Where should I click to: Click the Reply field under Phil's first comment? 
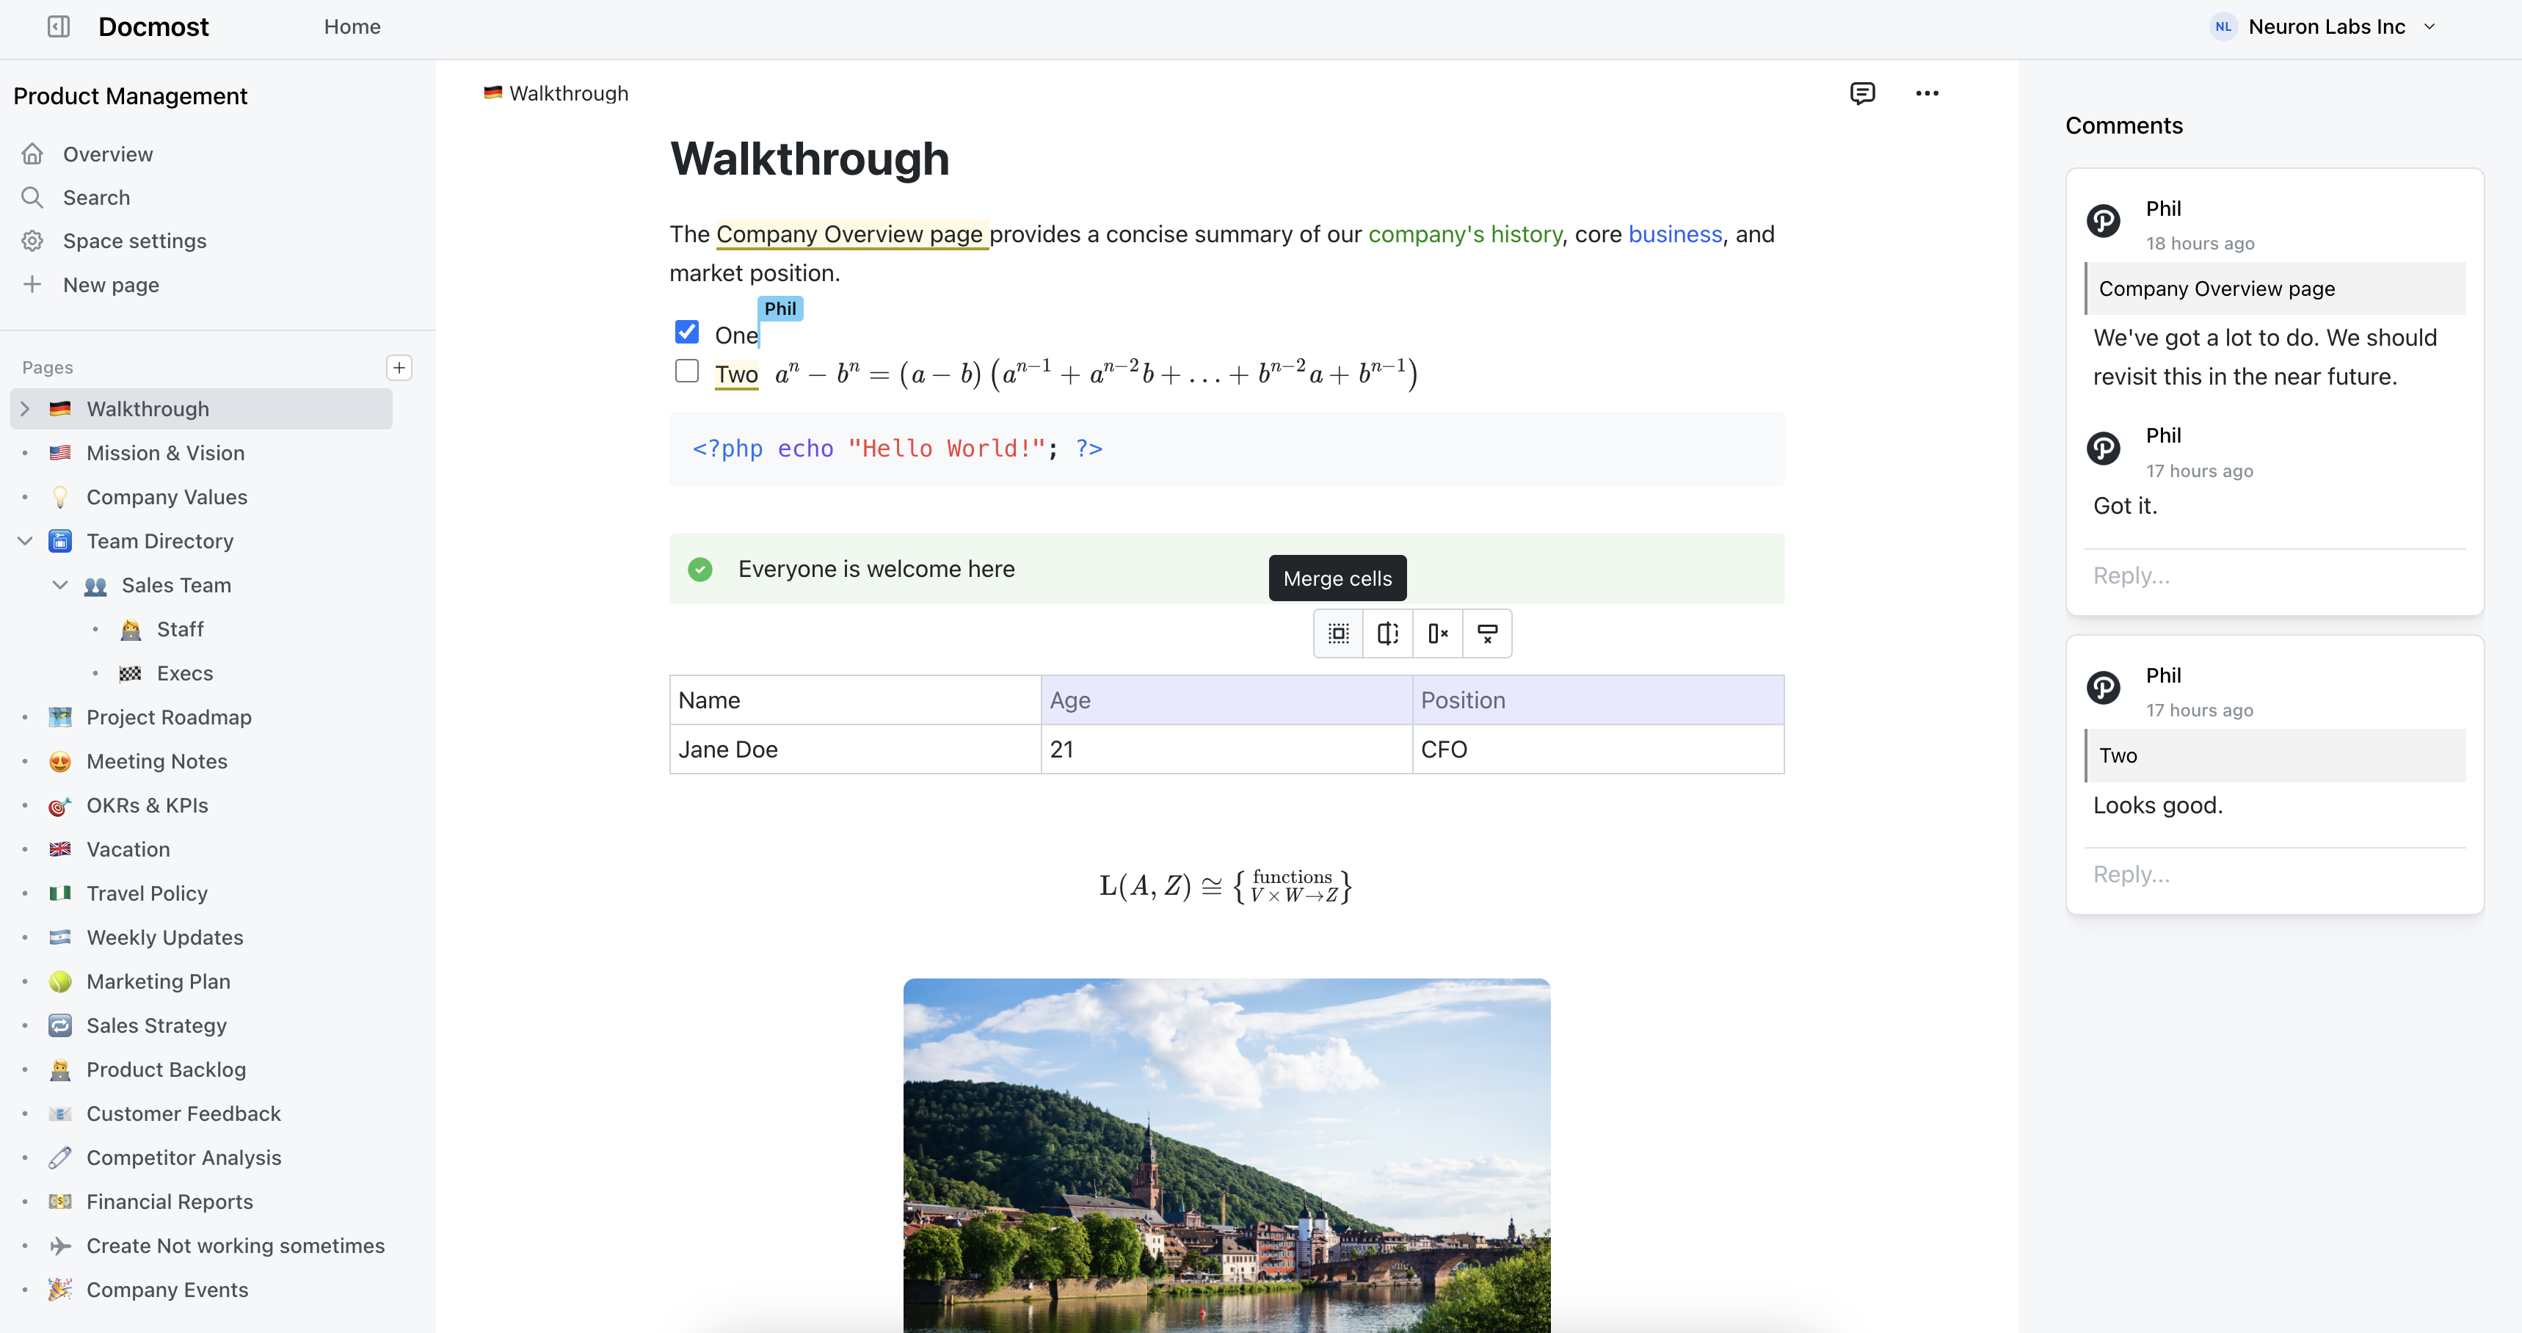(x=2130, y=574)
